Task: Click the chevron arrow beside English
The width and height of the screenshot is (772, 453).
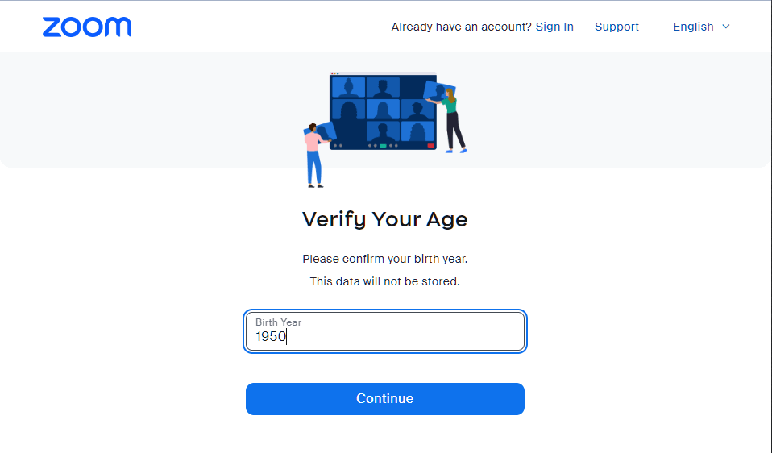Action: coord(726,27)
